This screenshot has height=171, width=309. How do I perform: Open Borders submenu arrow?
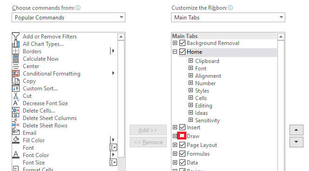point(113,51)
